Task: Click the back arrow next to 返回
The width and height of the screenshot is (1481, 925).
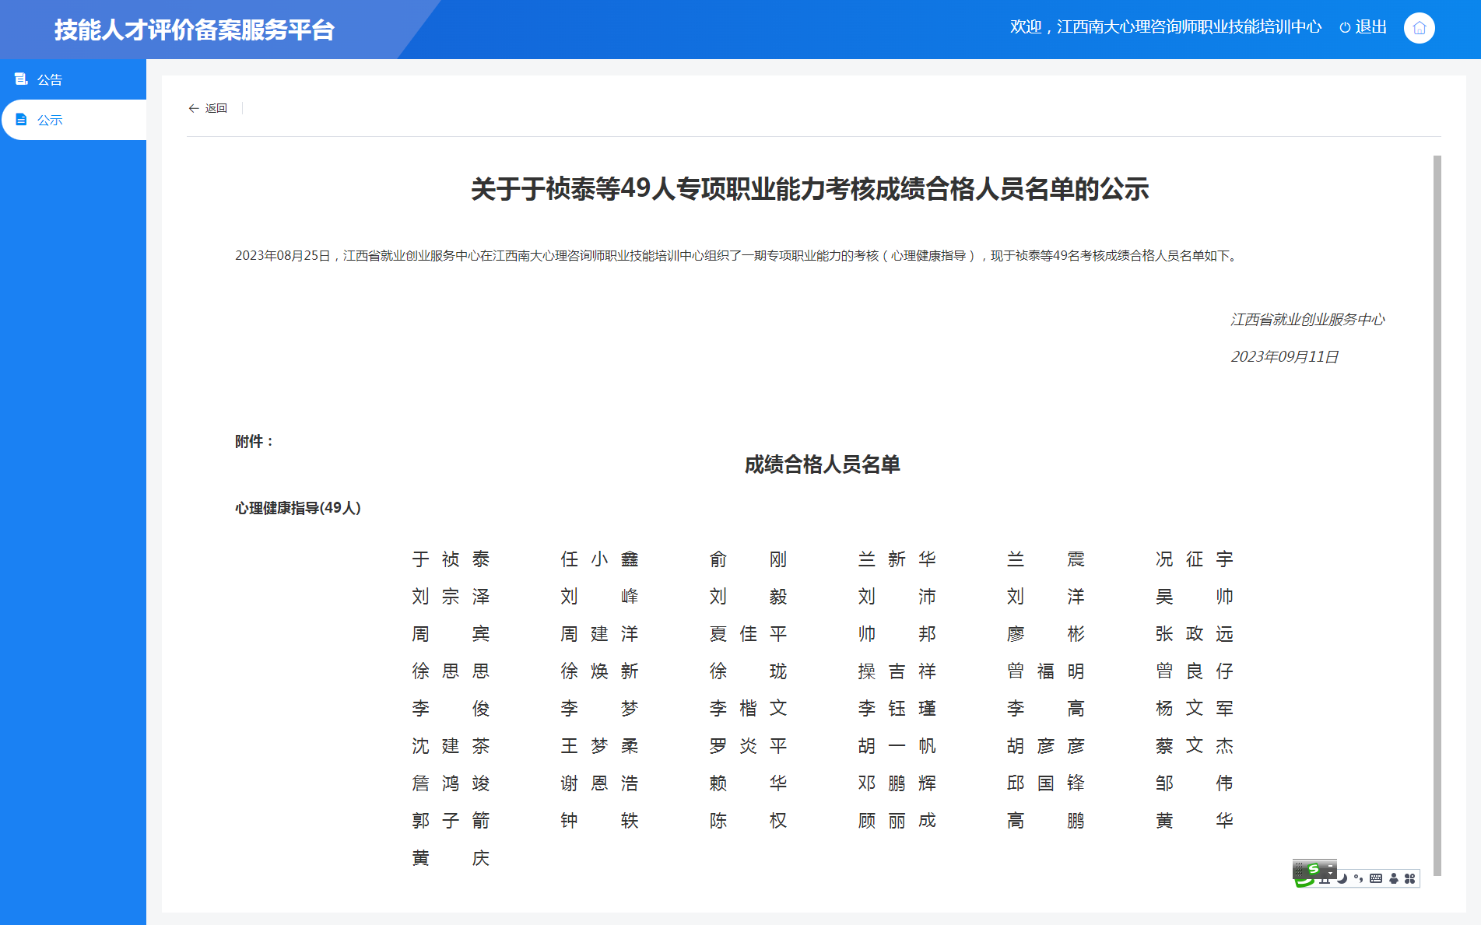Action: [x=194, y=108]
